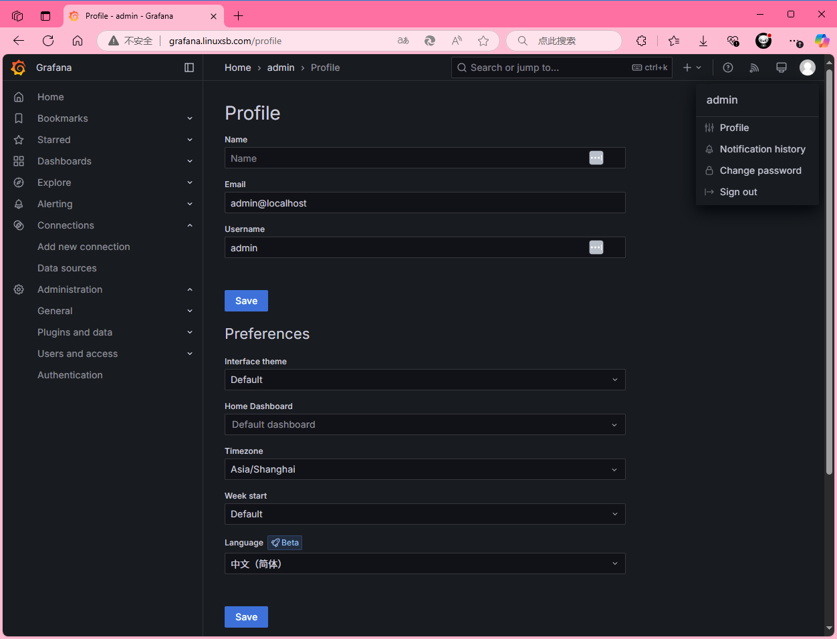Click the admin breadcrumb link
Screen dimensions: 837x639
[281, 68]
